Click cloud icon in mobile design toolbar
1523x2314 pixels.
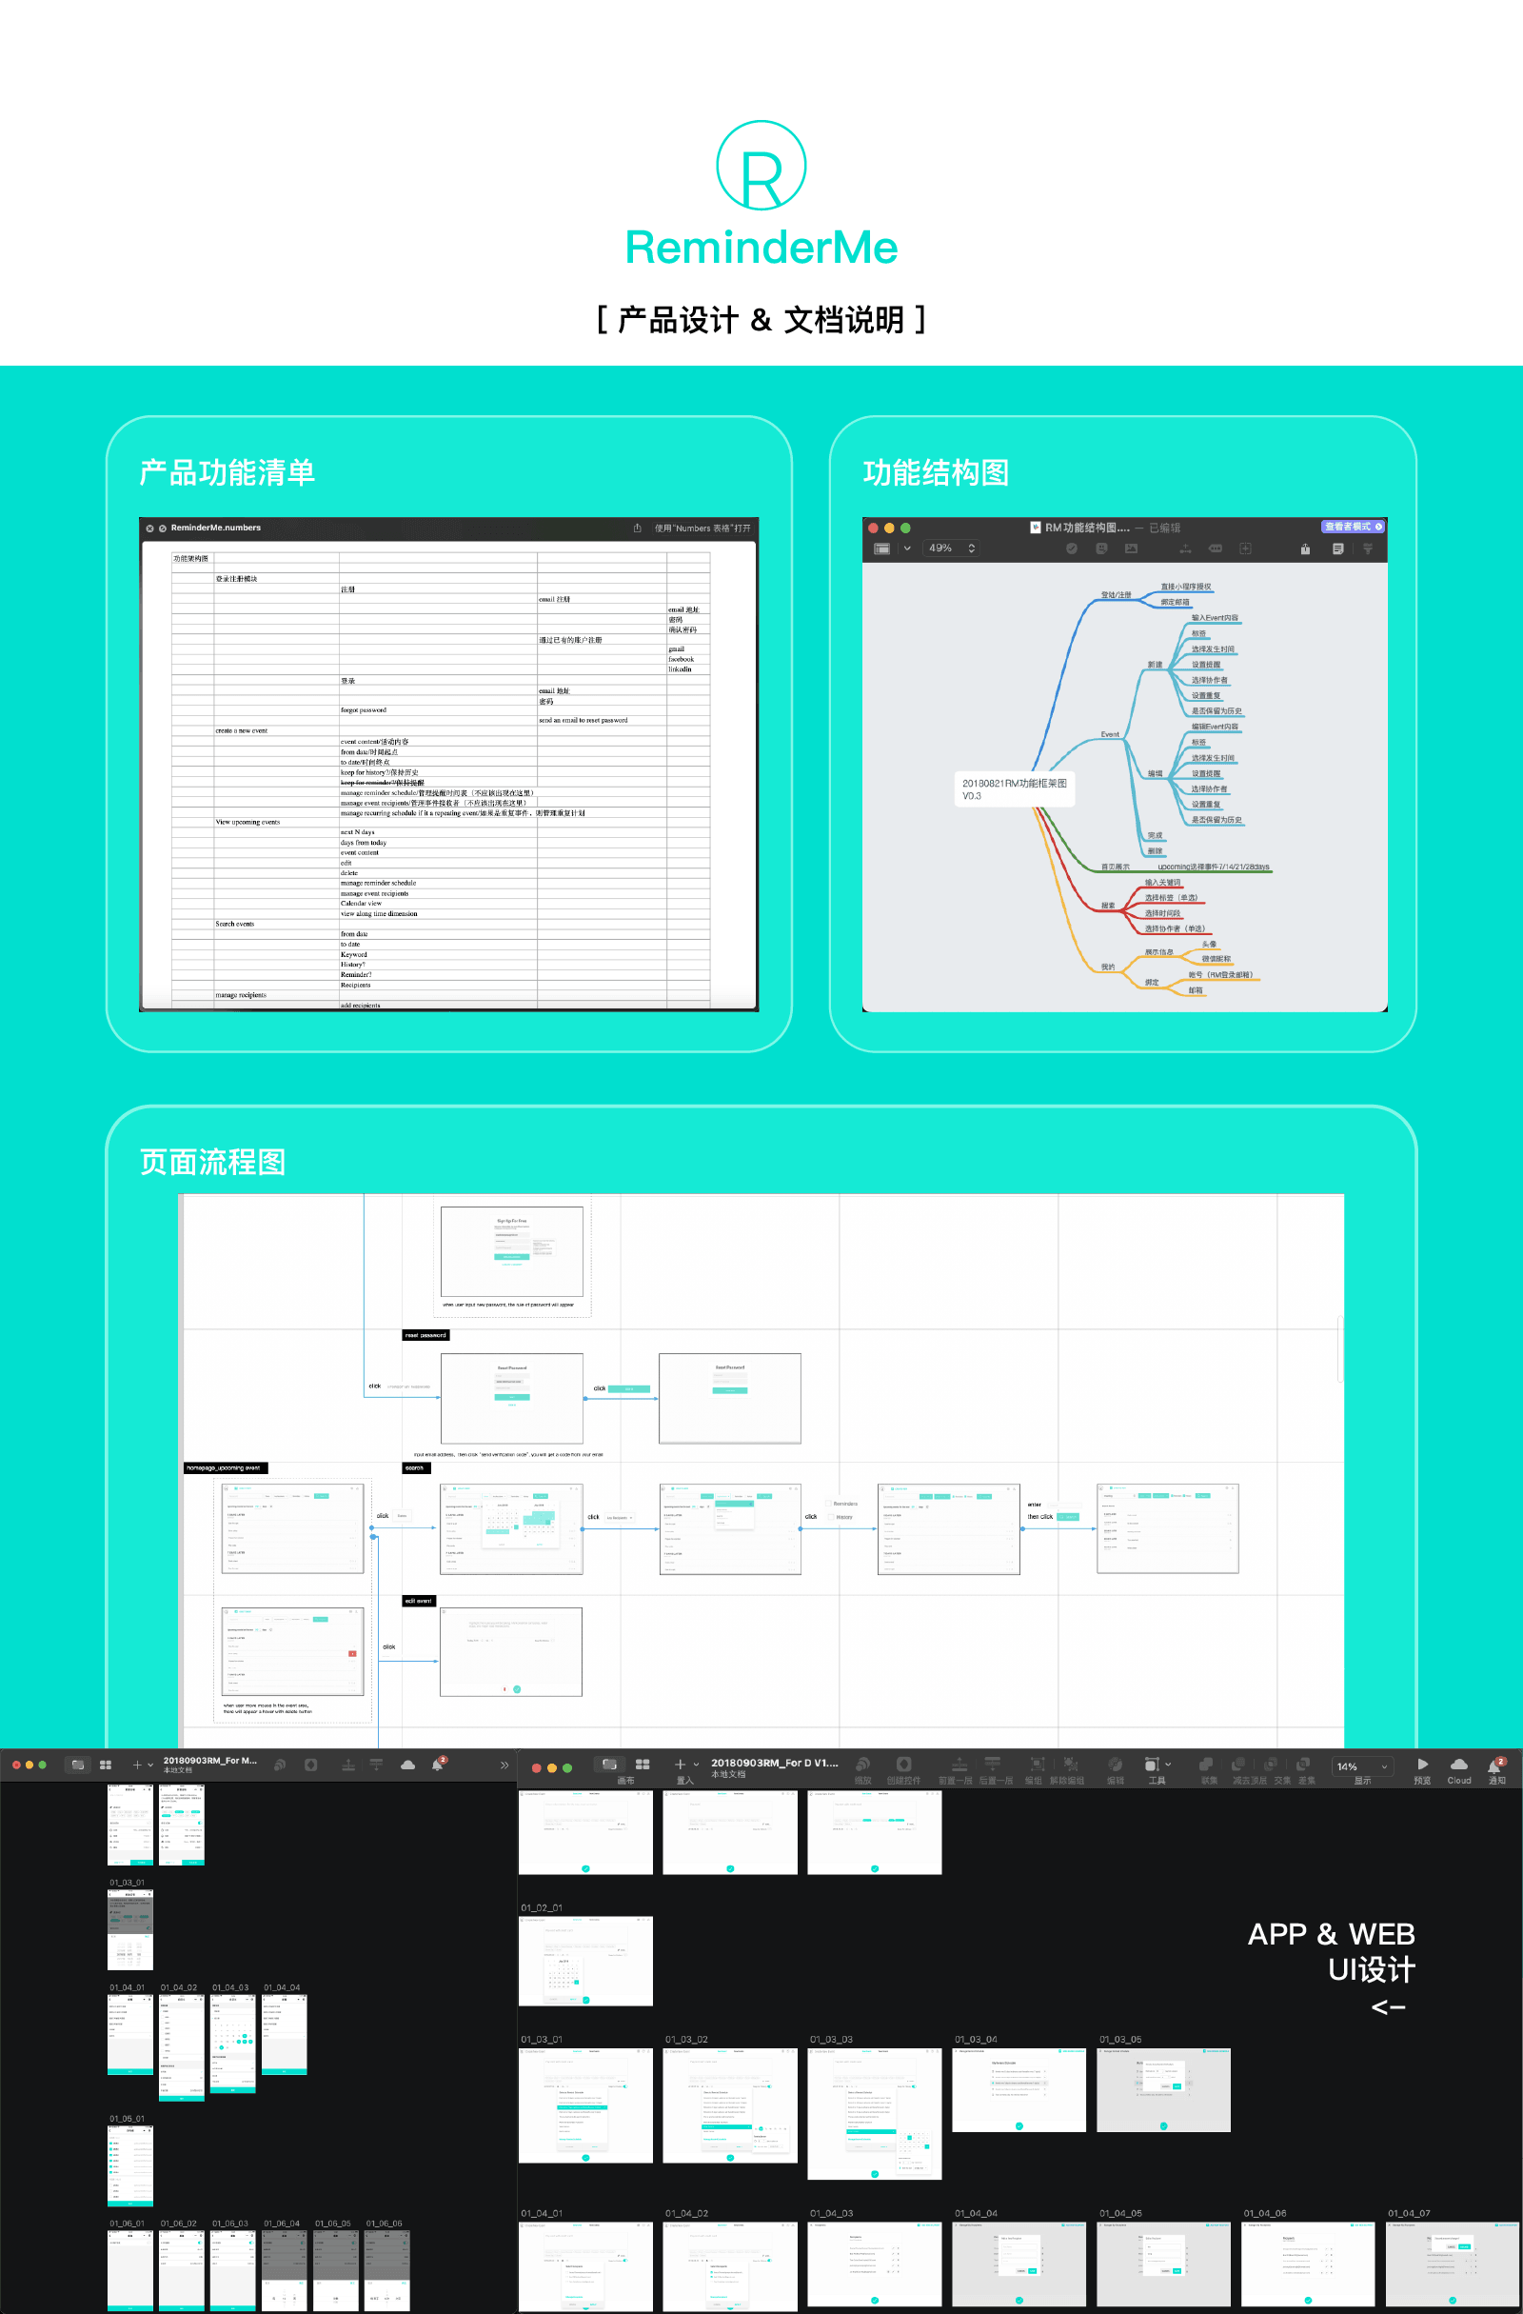[408, 1765]
